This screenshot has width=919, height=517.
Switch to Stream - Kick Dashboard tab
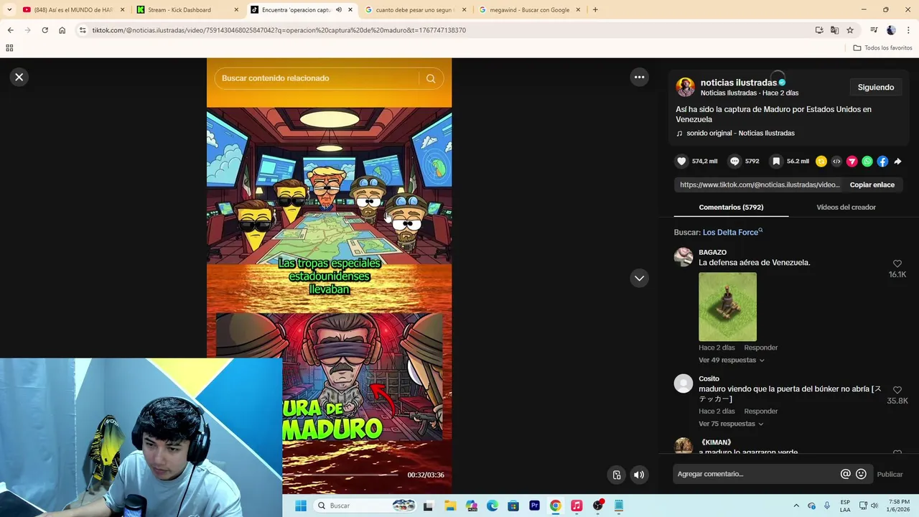pyautogui.click(x=187, y=10)
